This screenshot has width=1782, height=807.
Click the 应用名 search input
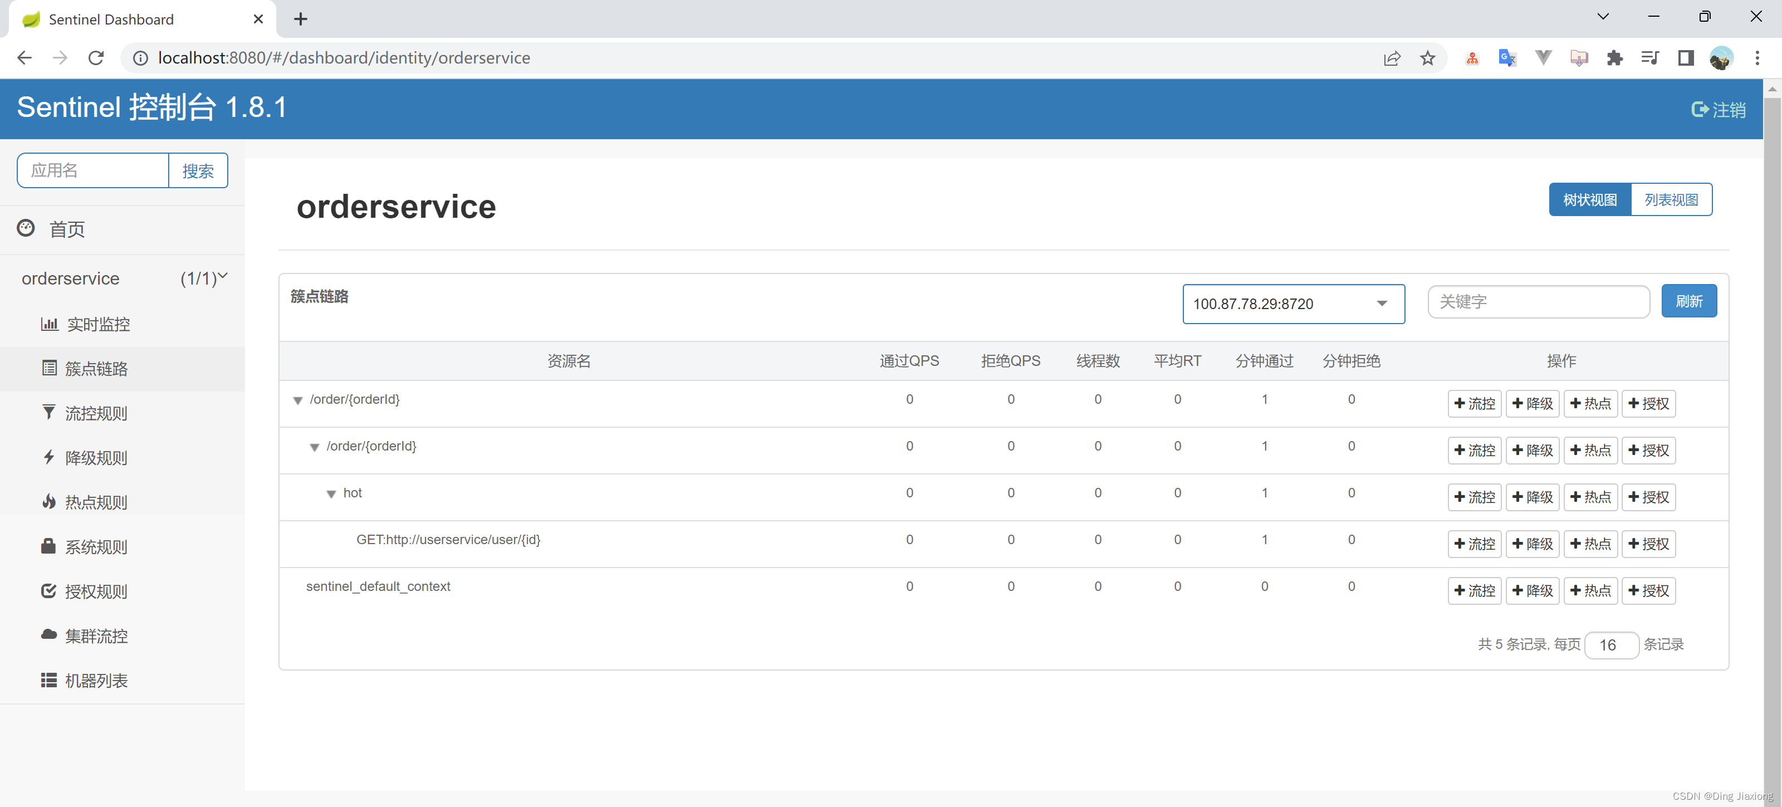pos(92,170)
